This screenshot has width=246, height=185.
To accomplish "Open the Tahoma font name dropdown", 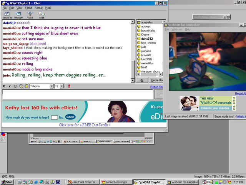I will 52,86.
